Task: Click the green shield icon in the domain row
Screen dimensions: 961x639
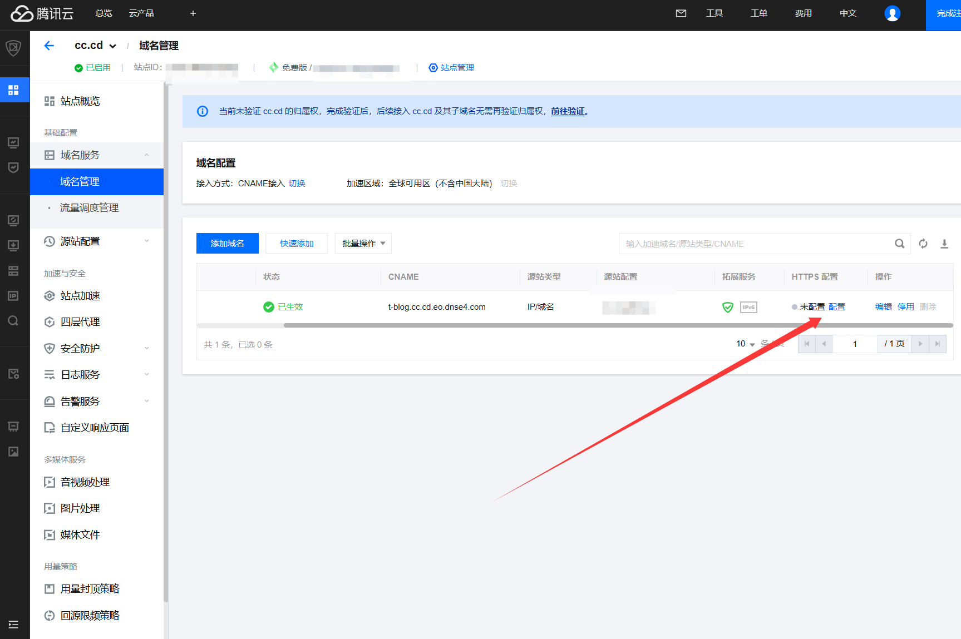Action: (727, 307)
